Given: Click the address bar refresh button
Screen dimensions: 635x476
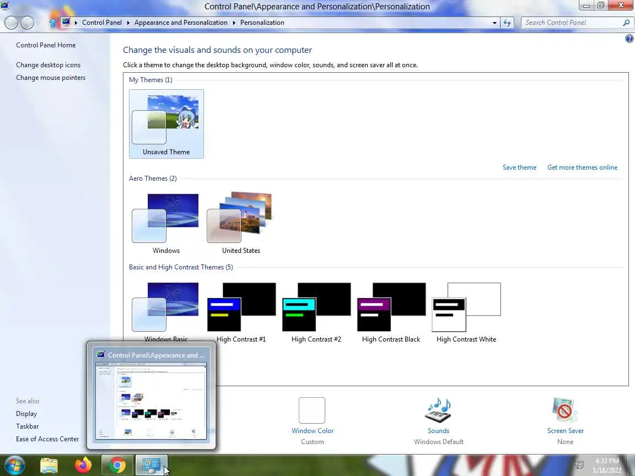Looking at the screenshot, I should pyautogui.click(x=507, y=23).
